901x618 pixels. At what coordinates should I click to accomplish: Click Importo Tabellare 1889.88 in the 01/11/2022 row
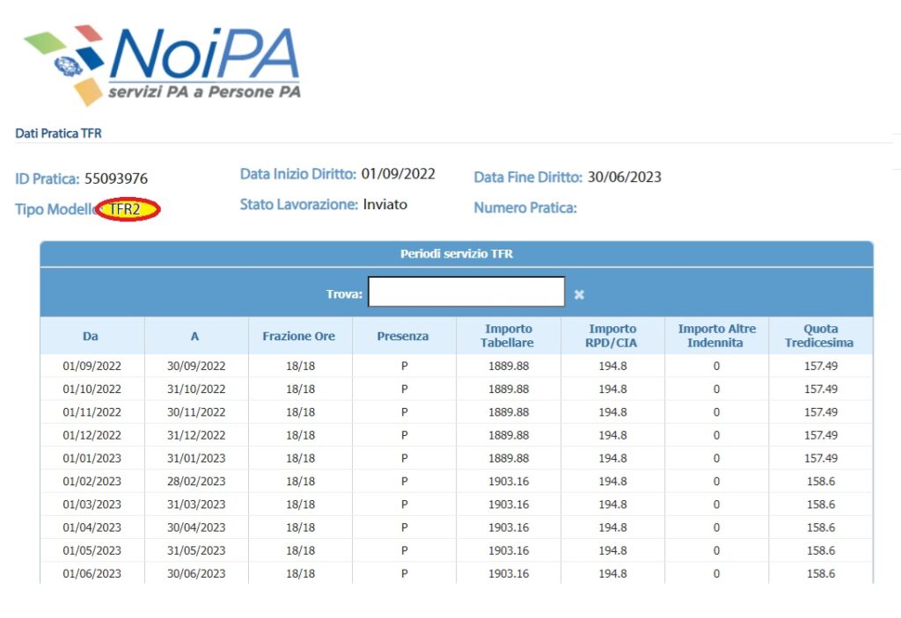[x=509, y=411]
